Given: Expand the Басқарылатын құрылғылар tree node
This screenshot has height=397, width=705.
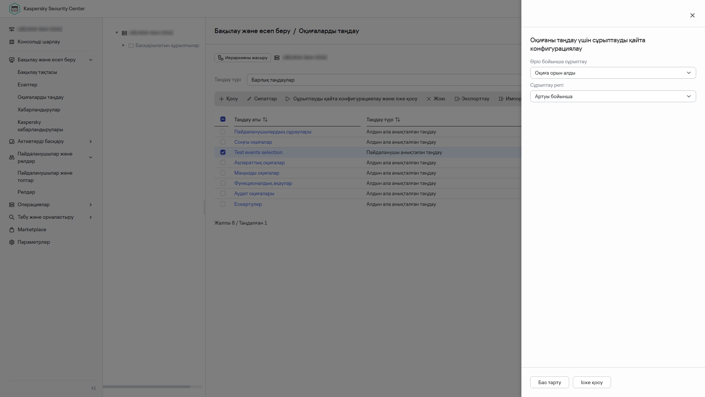Looking at the screenshot, I should point(123,45).
